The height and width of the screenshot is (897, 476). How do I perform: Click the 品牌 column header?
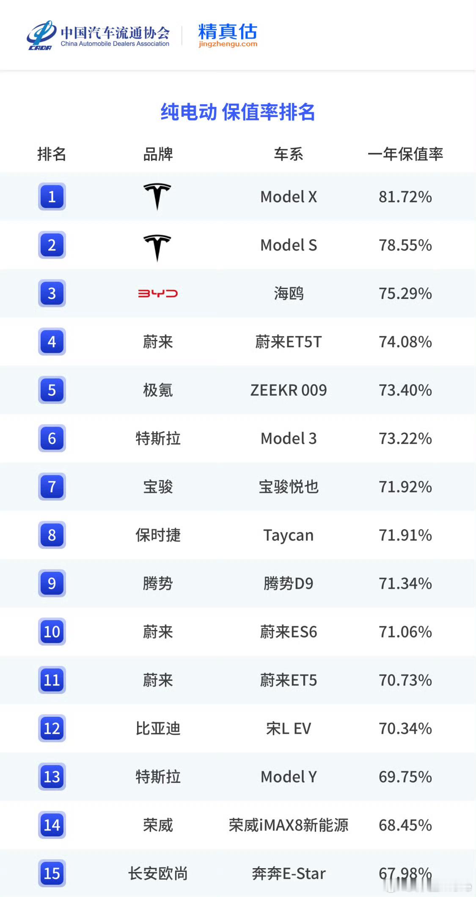158,154
